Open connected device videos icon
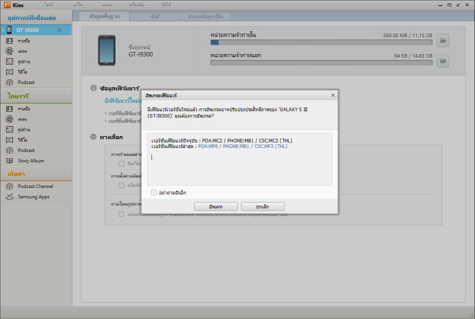Image resolution: width=475 pixels, height=319 pixels. coord(9,72)
